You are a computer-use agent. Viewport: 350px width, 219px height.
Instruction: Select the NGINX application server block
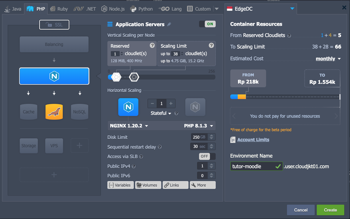point(54,76)
